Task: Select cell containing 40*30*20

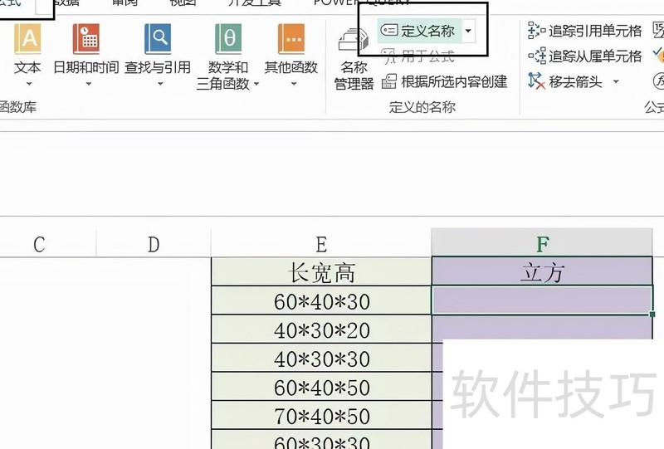Action: (321, 329)
